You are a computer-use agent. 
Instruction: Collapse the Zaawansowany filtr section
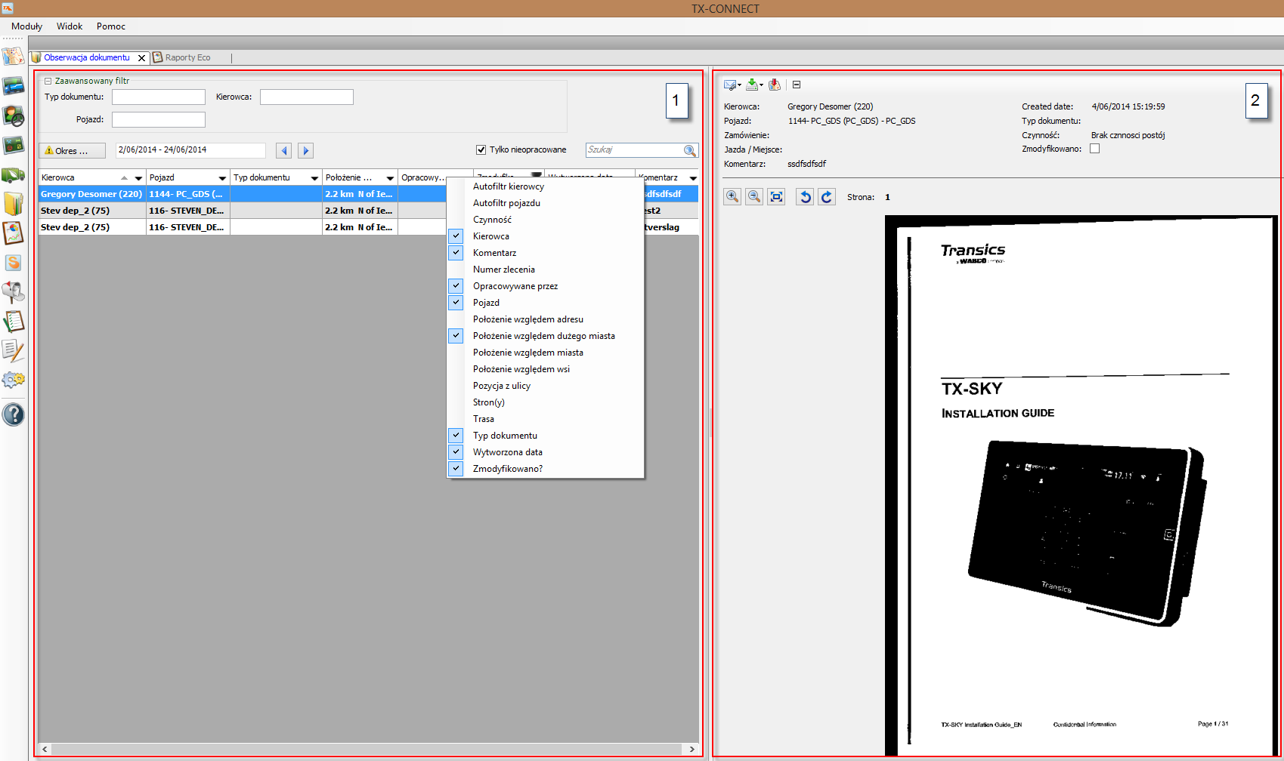pos(48,81)
